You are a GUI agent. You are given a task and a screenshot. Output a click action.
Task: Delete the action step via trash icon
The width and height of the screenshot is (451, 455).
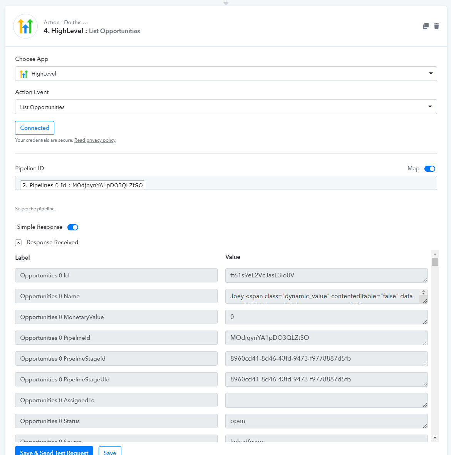[x=436, y=26]
